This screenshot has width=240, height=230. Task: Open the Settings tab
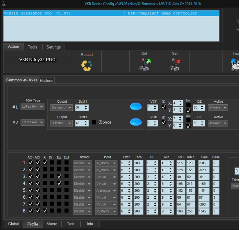coord(54,47)
